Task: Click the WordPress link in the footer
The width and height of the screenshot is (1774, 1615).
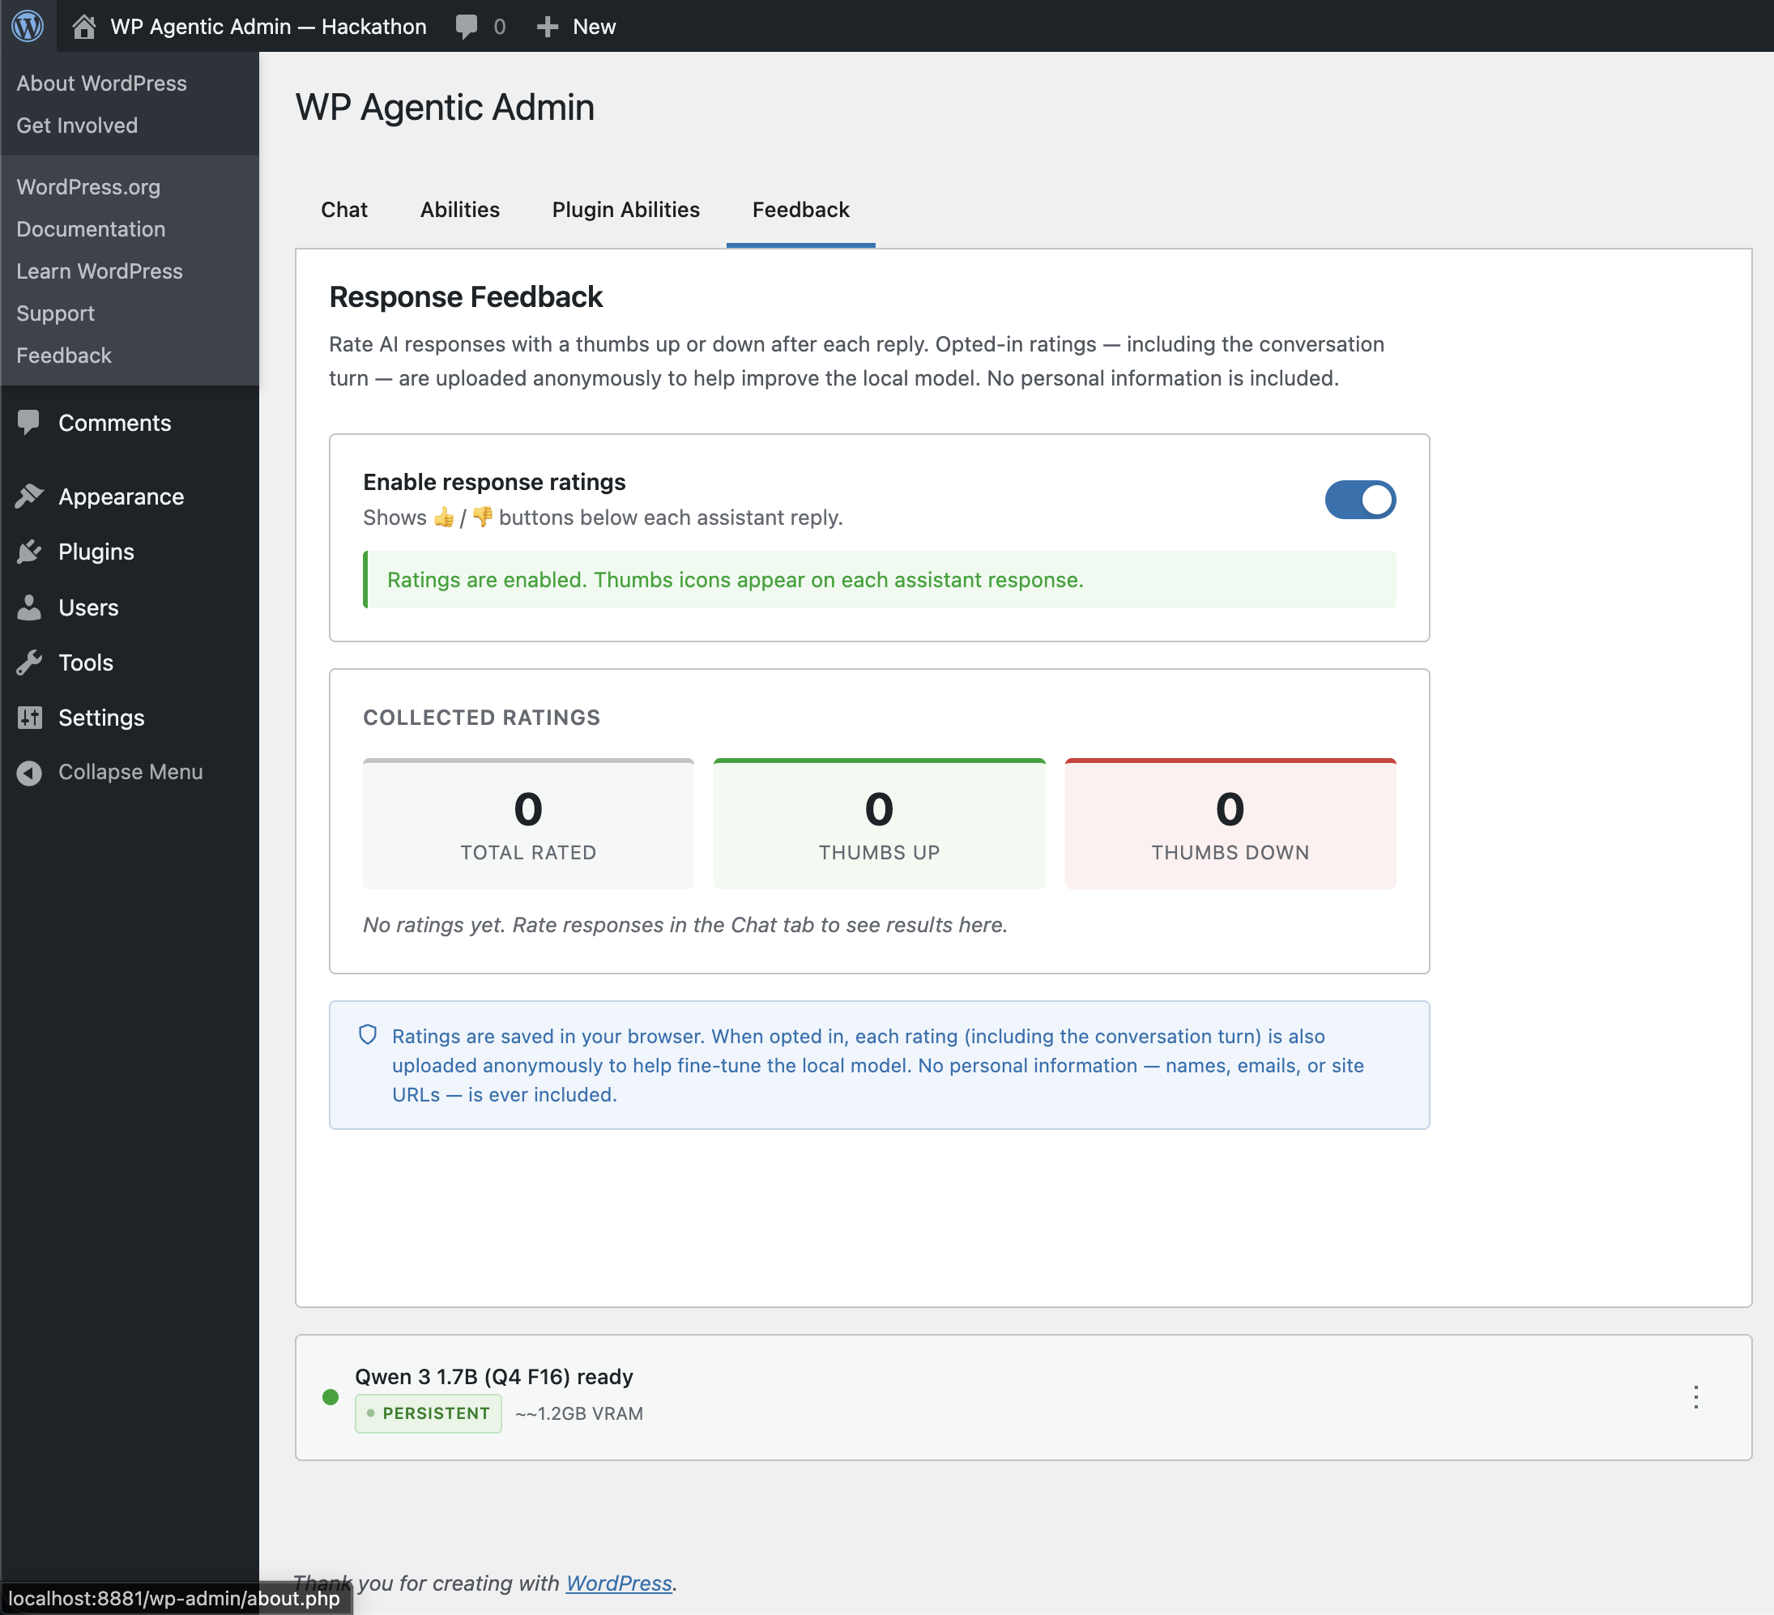Action: pyautogui.click(x=619, y=1583)
